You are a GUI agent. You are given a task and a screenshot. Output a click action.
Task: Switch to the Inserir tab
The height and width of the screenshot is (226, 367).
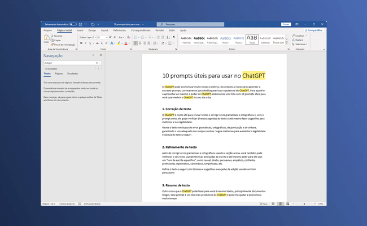pyautogui.click(x=80, y=31)
